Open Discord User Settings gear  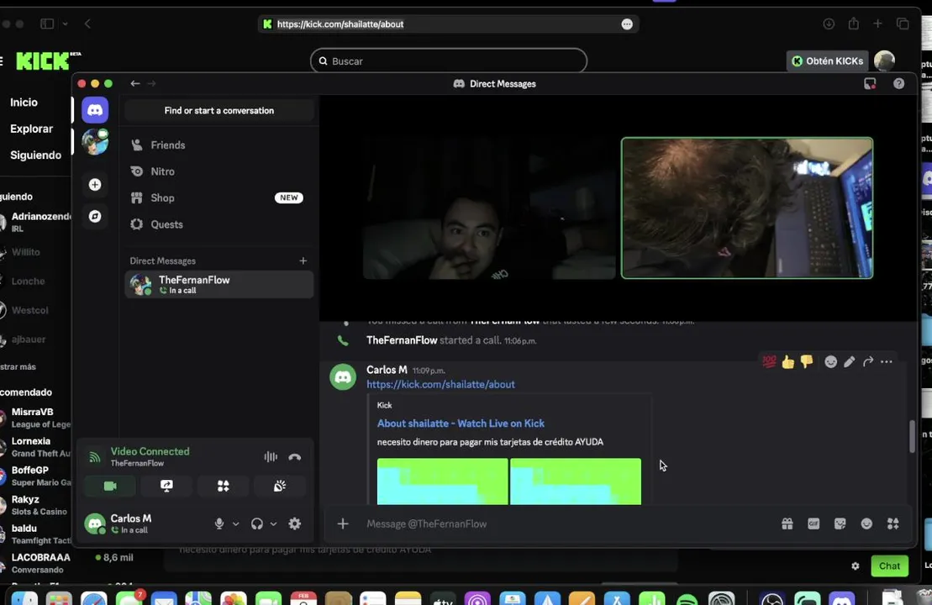click(295, 523)
